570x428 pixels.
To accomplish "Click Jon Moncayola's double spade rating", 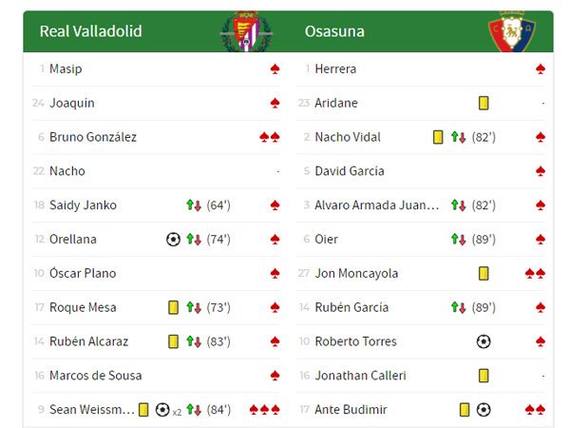I will point(535,274).
